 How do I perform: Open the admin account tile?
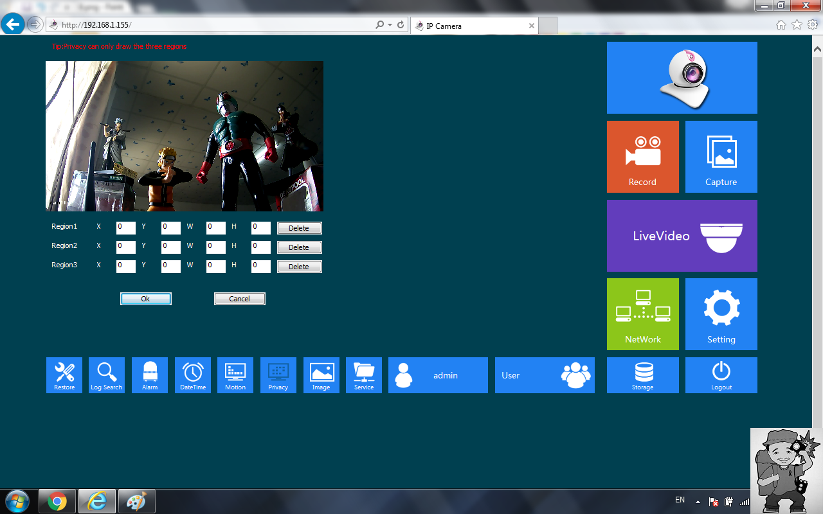point(438,375)
